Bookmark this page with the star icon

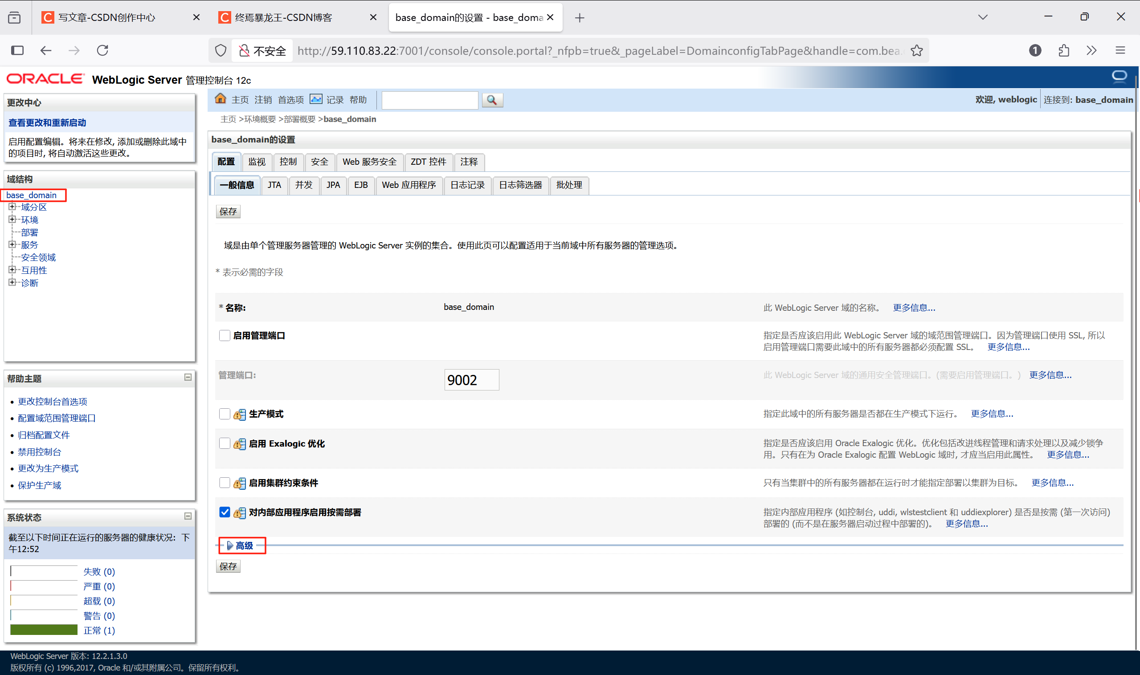pos(916,50)
